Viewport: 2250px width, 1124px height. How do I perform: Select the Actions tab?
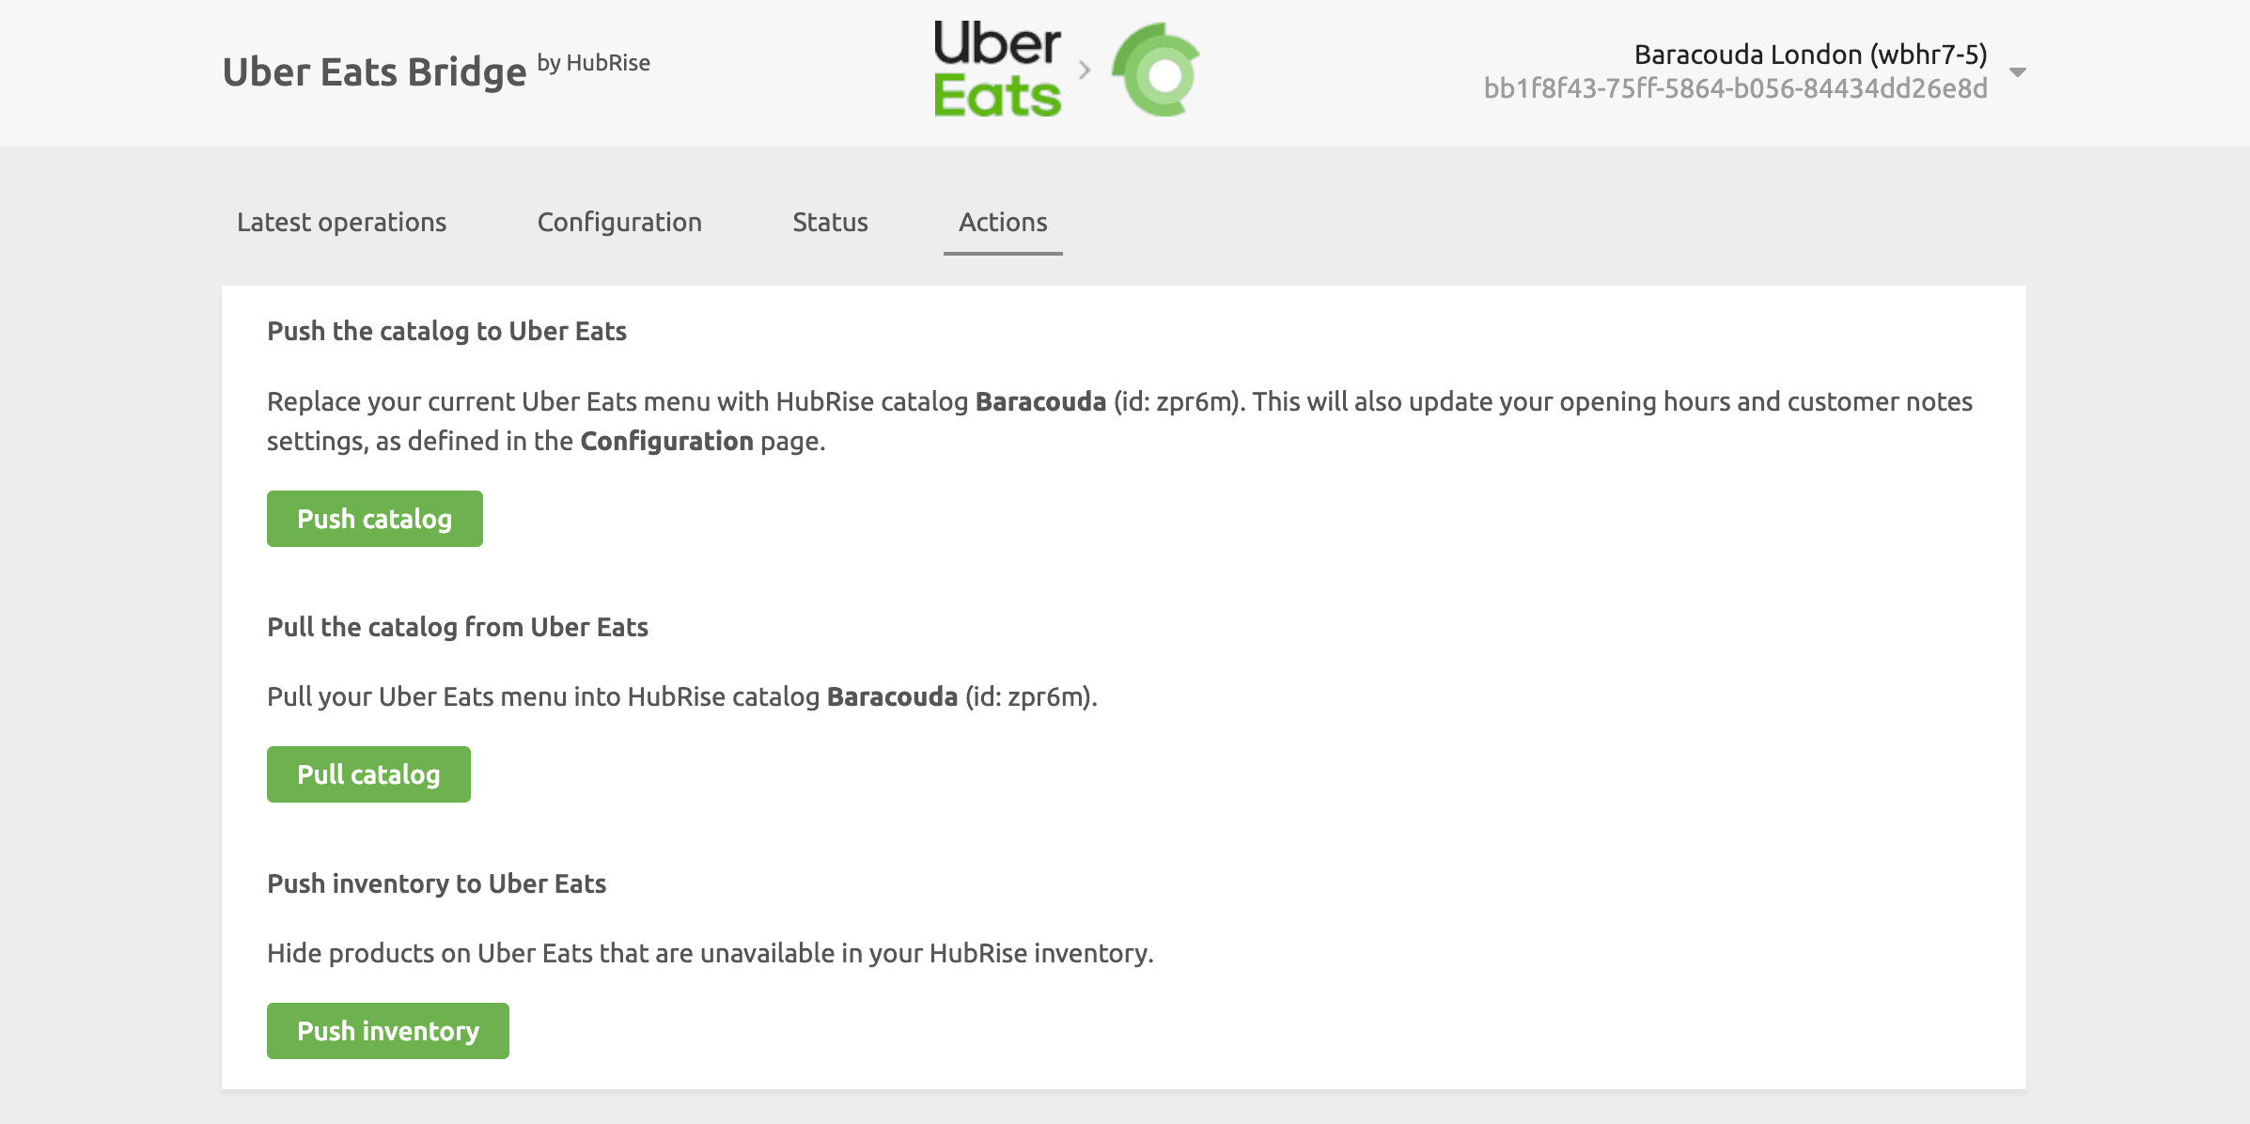click(1003, 223)
